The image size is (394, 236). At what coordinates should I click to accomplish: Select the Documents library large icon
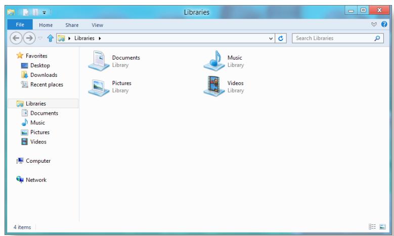click(x=99, y=61)
